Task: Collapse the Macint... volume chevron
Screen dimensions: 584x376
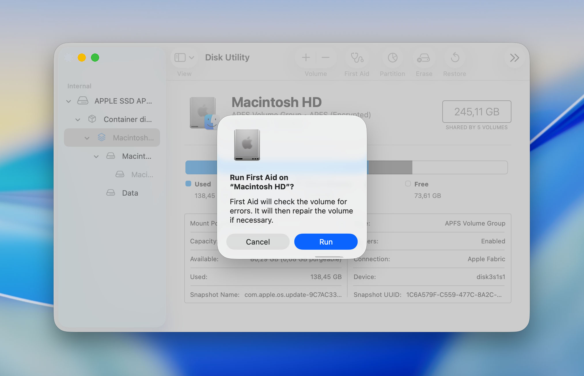Action: coord(96,156)
